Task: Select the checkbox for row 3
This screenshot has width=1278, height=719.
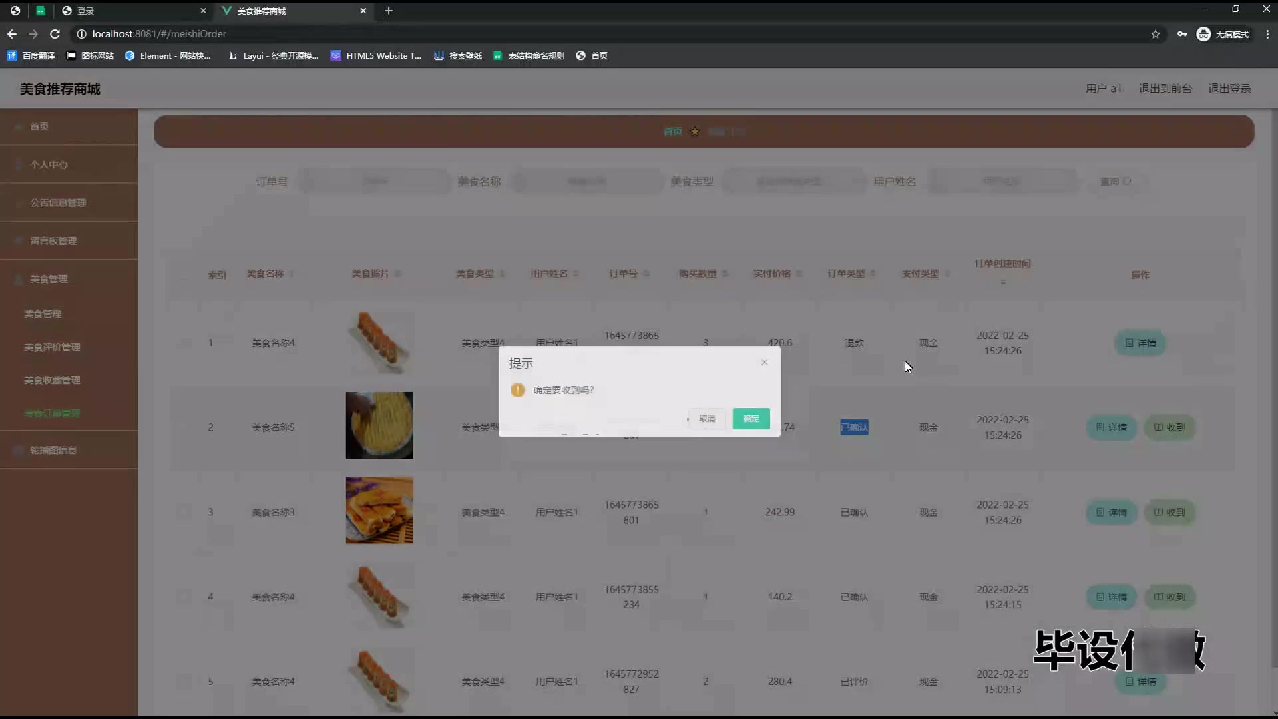Action: (x=184, y=512)
